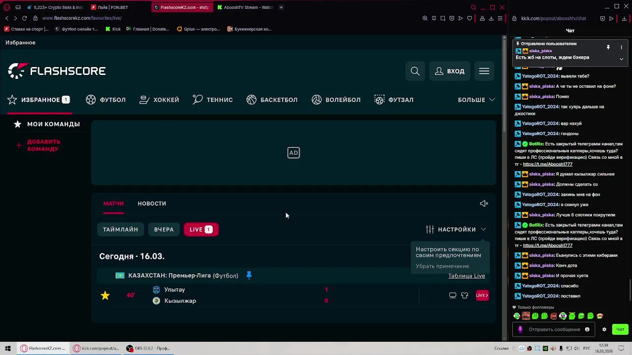Open the Таблица Live link
The height and width of the screenshot is (355, 632).
click(467, 276)
